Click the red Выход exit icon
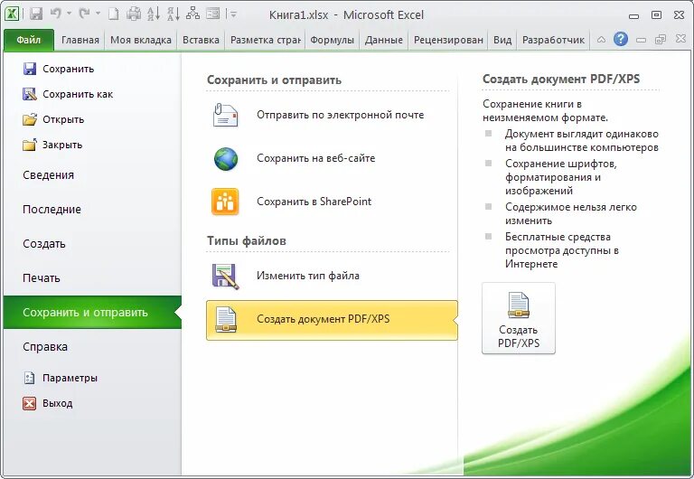Viewport: 694px width, 479px height. tap(29, 403)
